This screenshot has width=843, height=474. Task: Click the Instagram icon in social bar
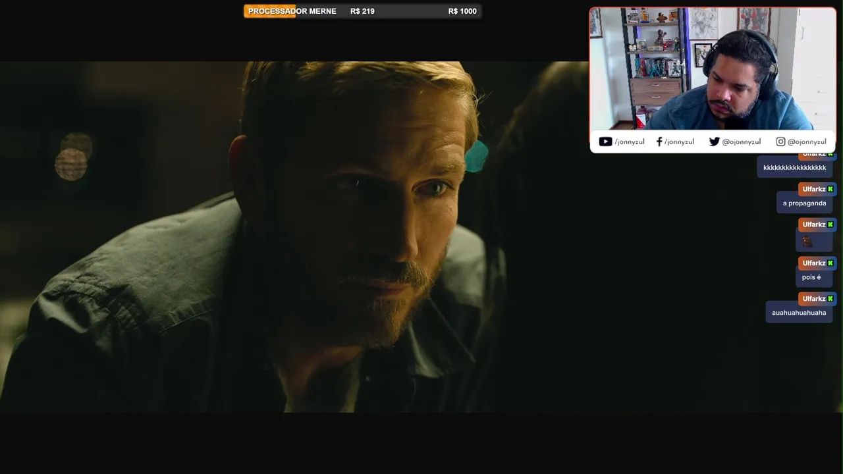pyautogui.click(x=780, y=142)
